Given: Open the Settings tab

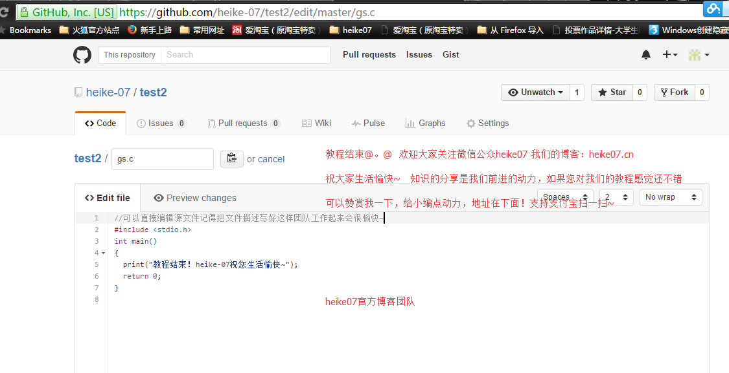Looking at the screenshot, I should (x=488, y=123).
